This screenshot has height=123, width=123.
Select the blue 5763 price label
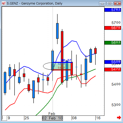(113, 10)
